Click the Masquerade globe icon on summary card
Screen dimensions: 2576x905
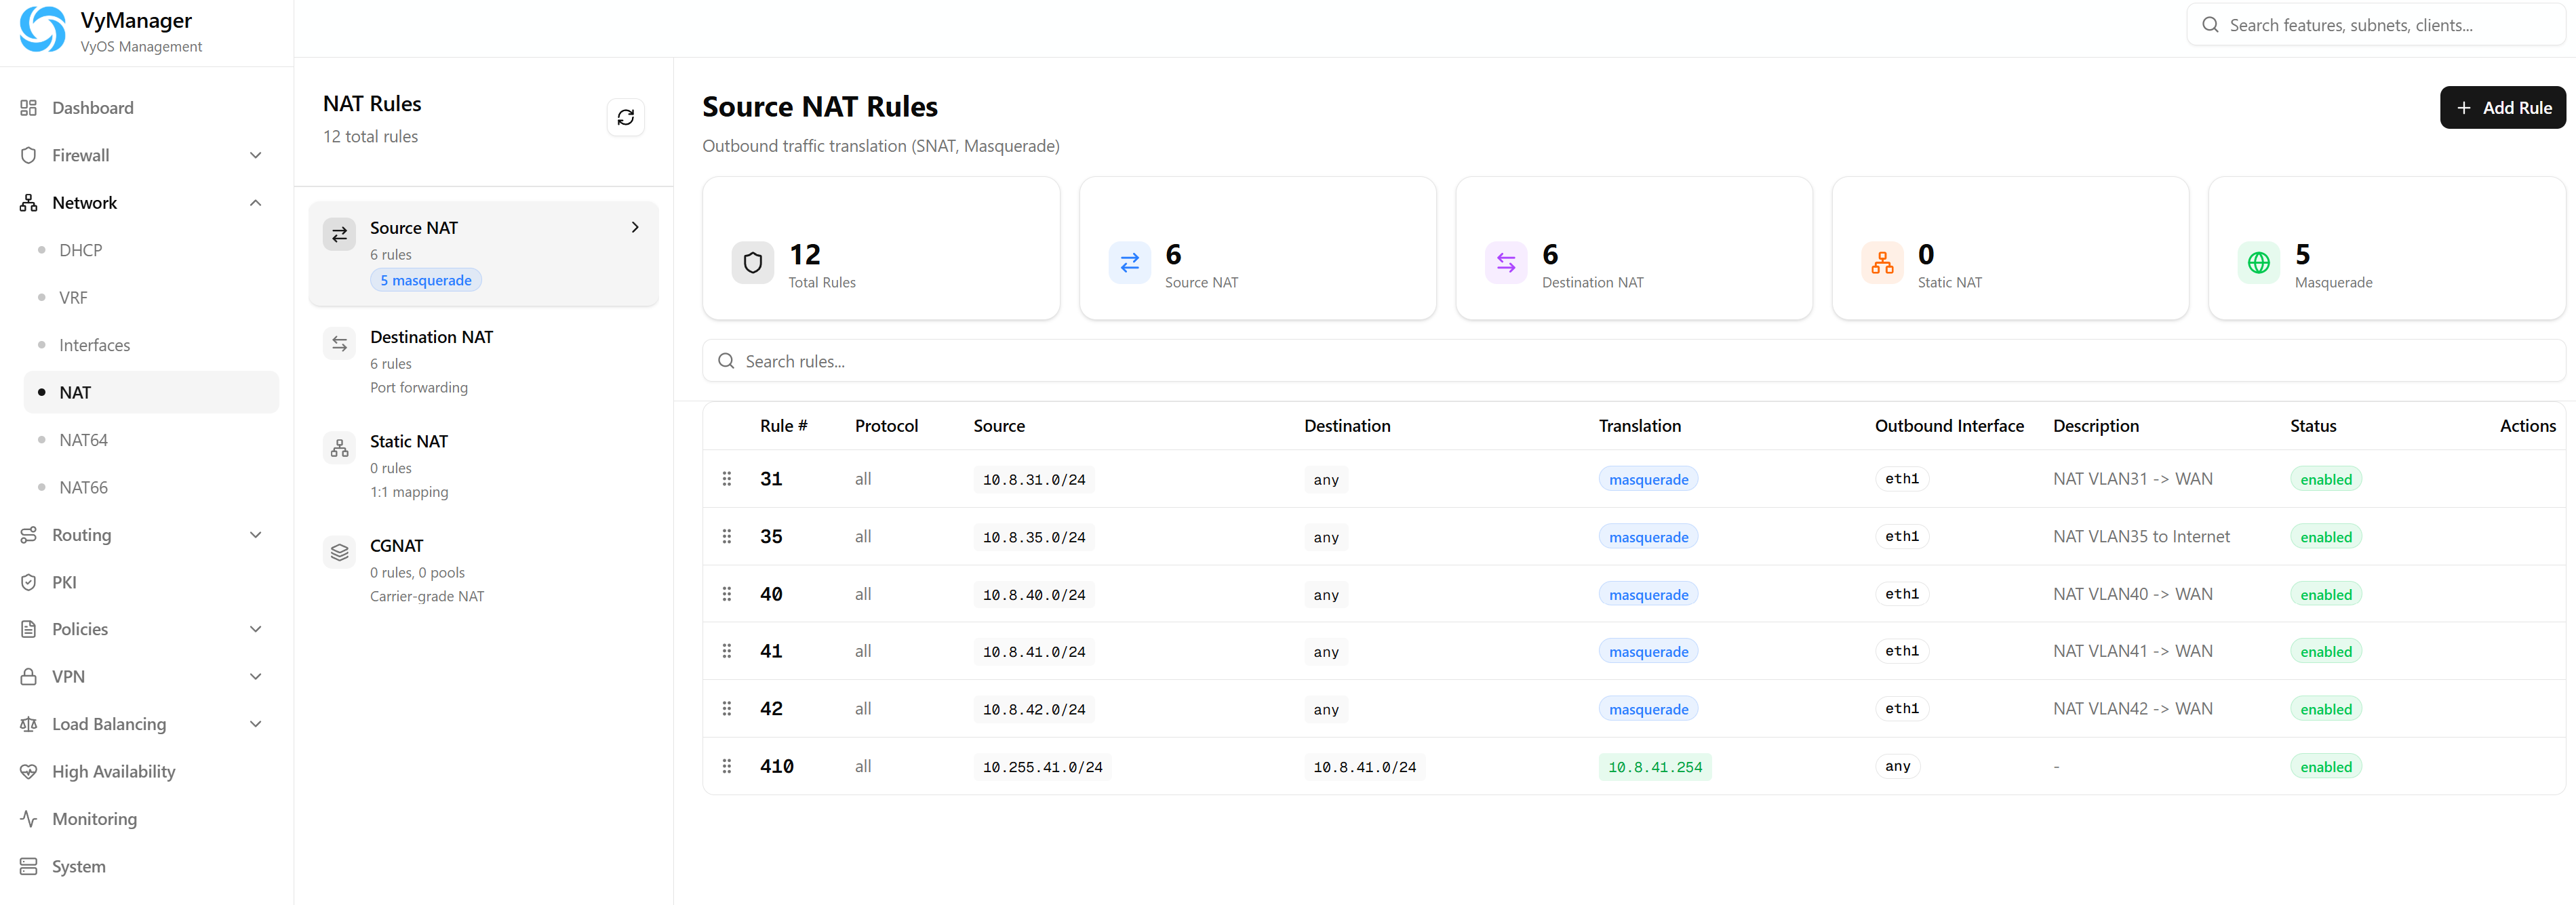[x=2259, y=262]
